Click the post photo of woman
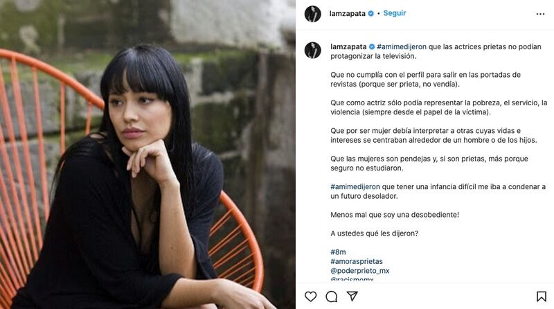554x309 pixels. [x=148, y=154]
